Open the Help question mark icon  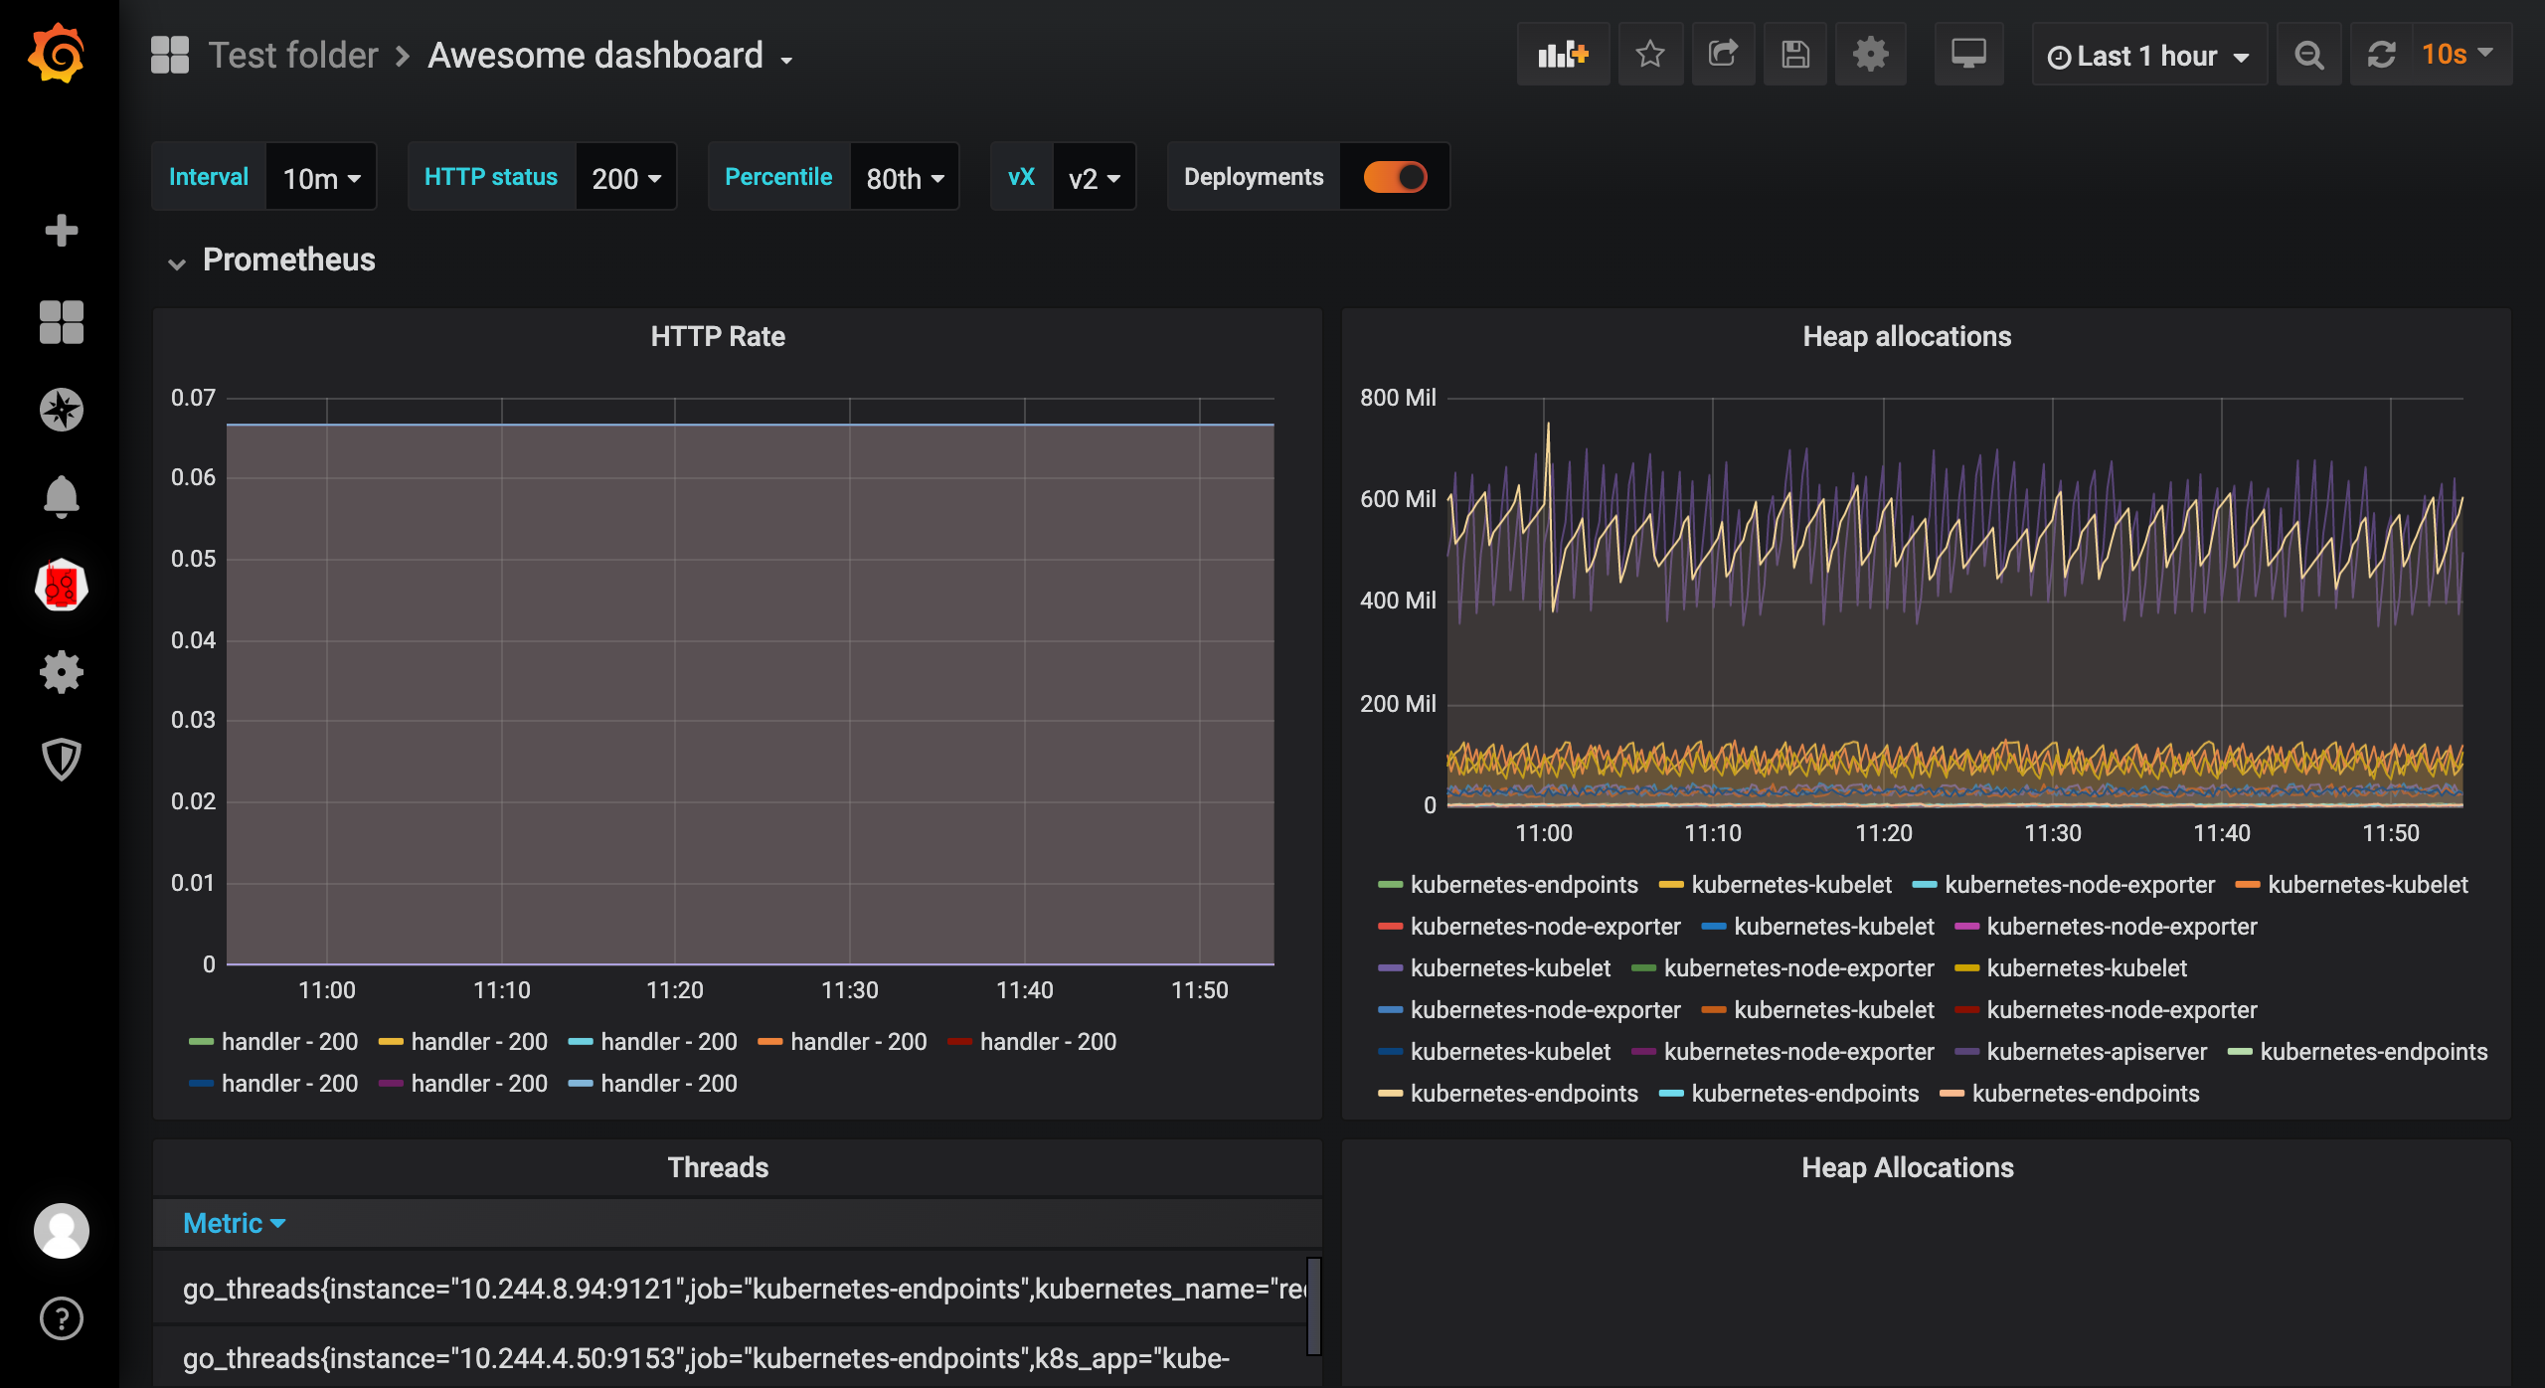[61, 1318]
